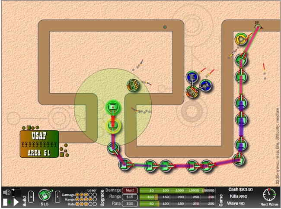Click the Cash $8340 display
Viewport: 281px width, 209px height.
click(241, 190)
